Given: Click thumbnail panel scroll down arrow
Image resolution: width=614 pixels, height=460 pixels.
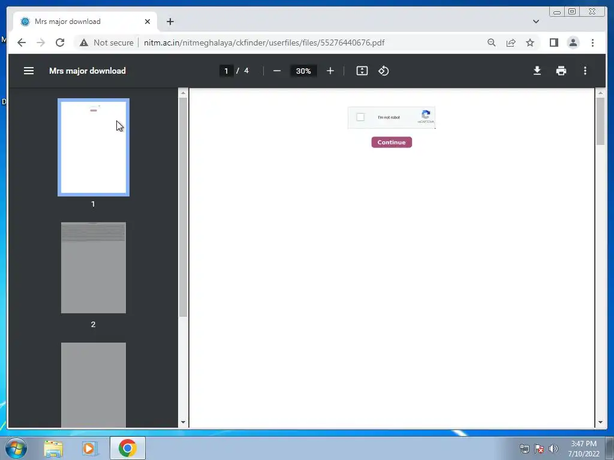Looking at the screenshot, I should pos(183,422).
